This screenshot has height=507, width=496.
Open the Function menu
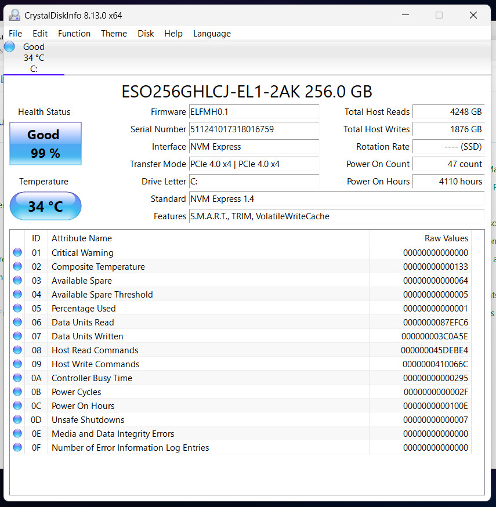pos(74,34)
